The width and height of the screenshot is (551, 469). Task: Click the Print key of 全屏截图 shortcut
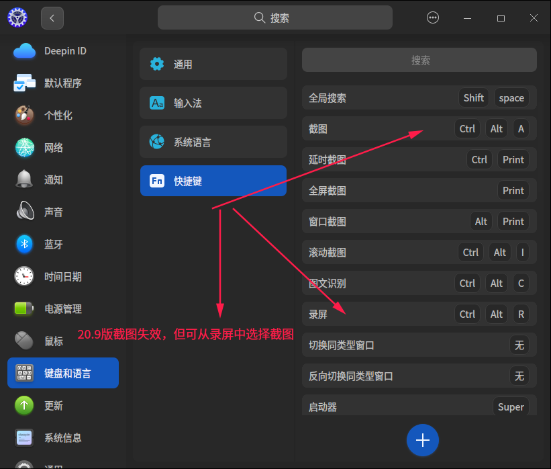tap(513, 191)
